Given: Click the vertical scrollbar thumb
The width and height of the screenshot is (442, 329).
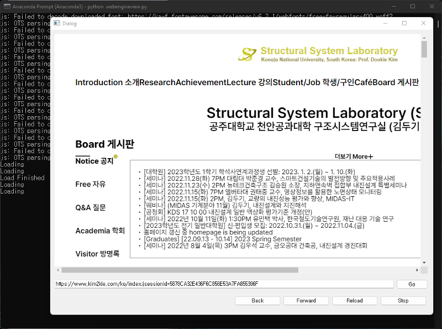Looking at the screenshot, I should pos(424,49).
